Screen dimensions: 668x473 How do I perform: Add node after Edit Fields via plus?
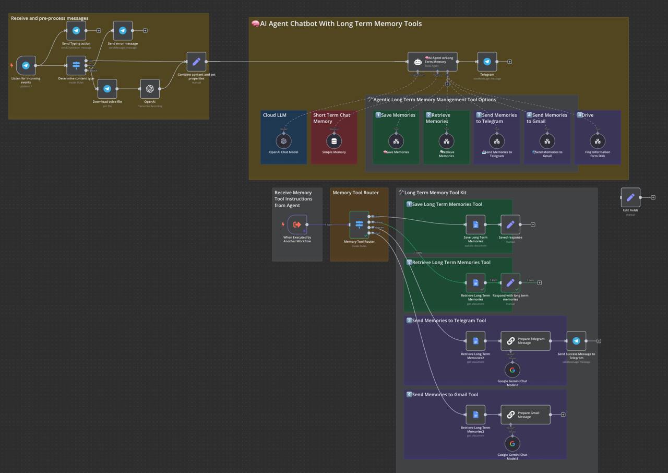[x=653, y=197]
